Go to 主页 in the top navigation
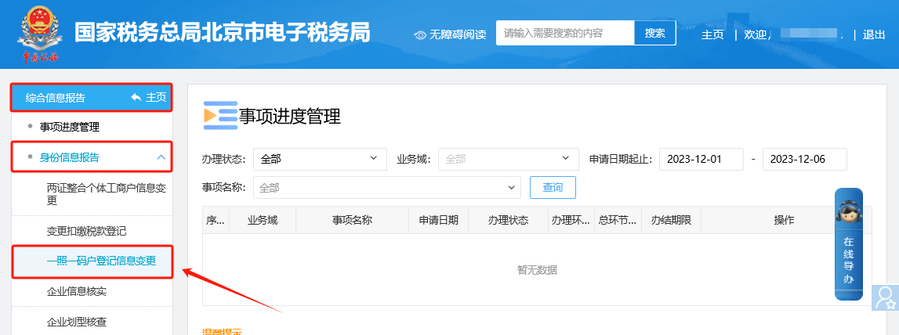Image resolution: width=899 pixels, height=335 pixels. click(x=712, y=34)
